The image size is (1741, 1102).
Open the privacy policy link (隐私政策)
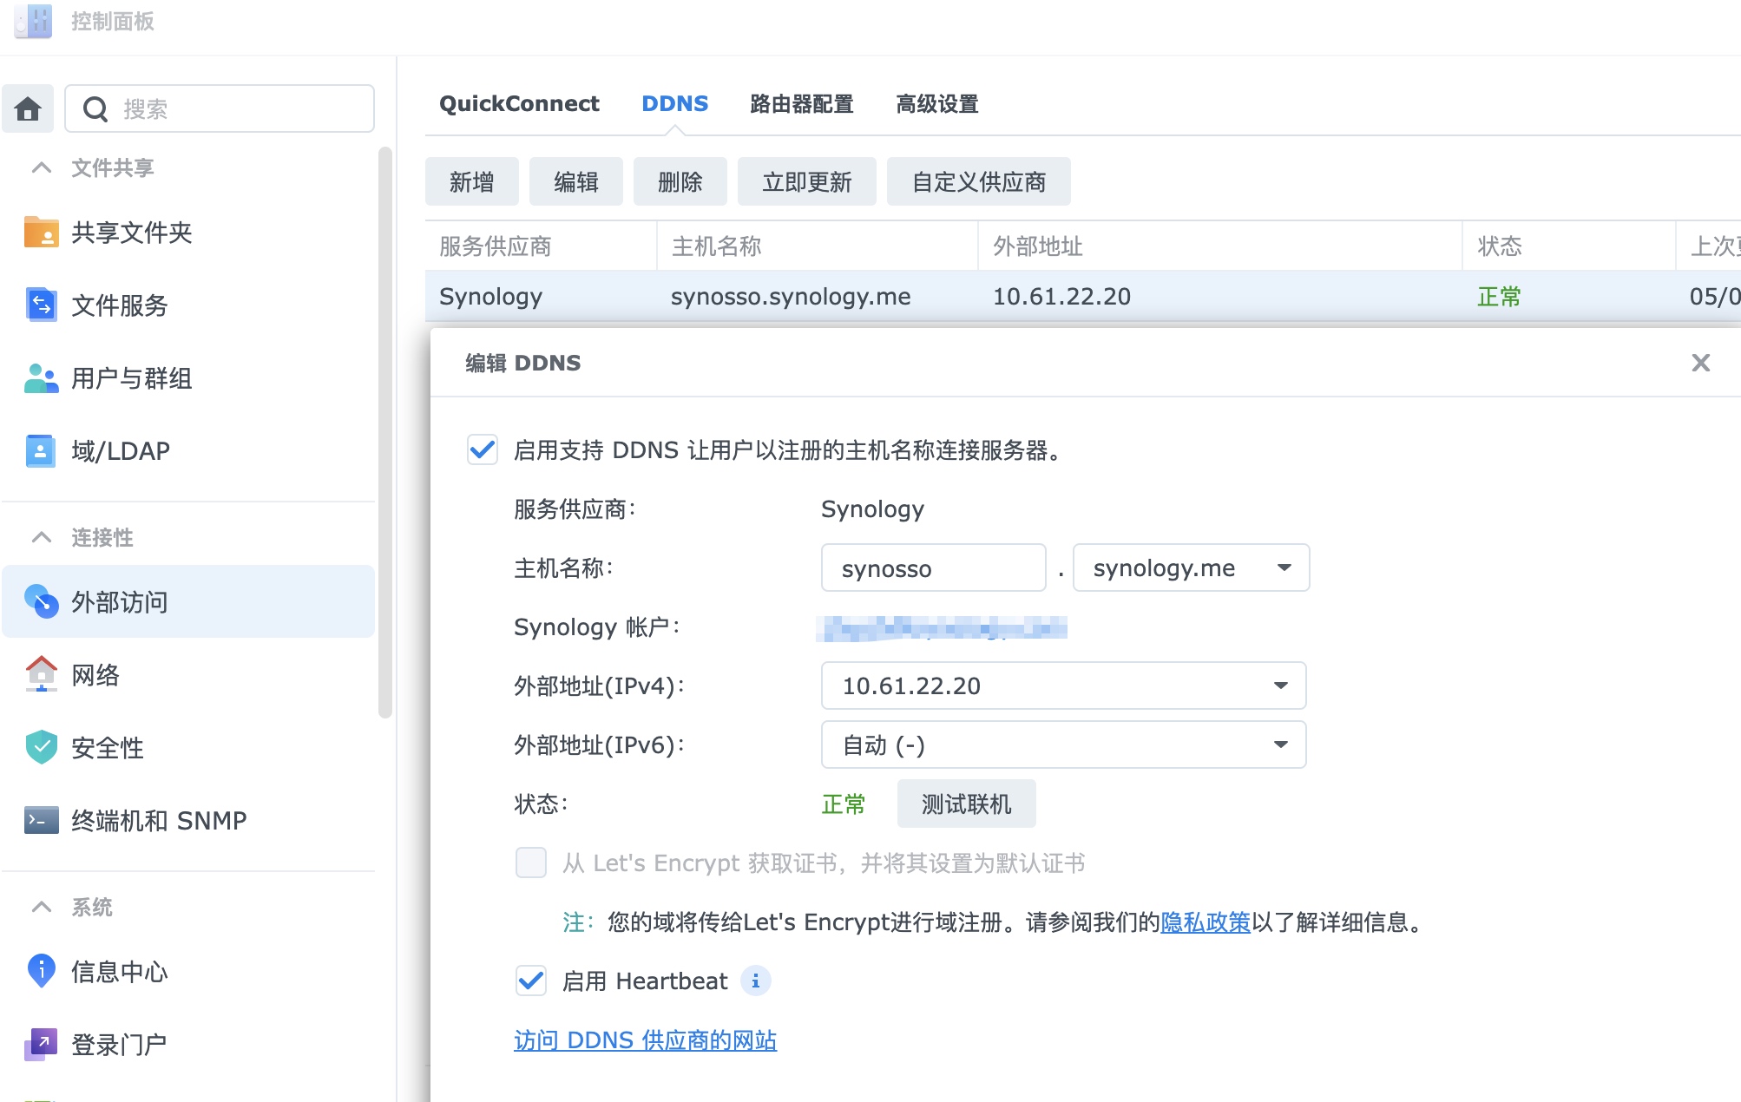[x=1205, y=922]
